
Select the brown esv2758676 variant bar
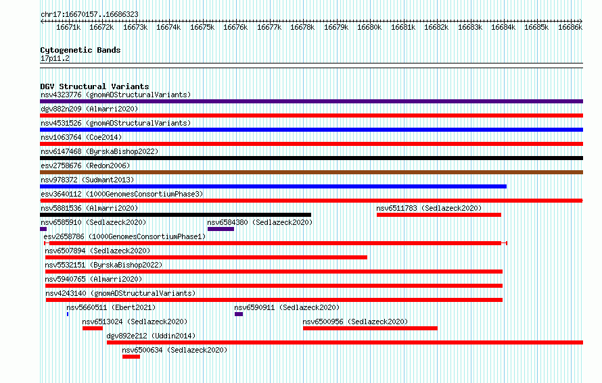pos(311,172)
